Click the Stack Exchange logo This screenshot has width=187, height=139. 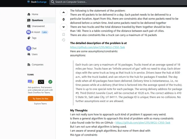(37, 2)
